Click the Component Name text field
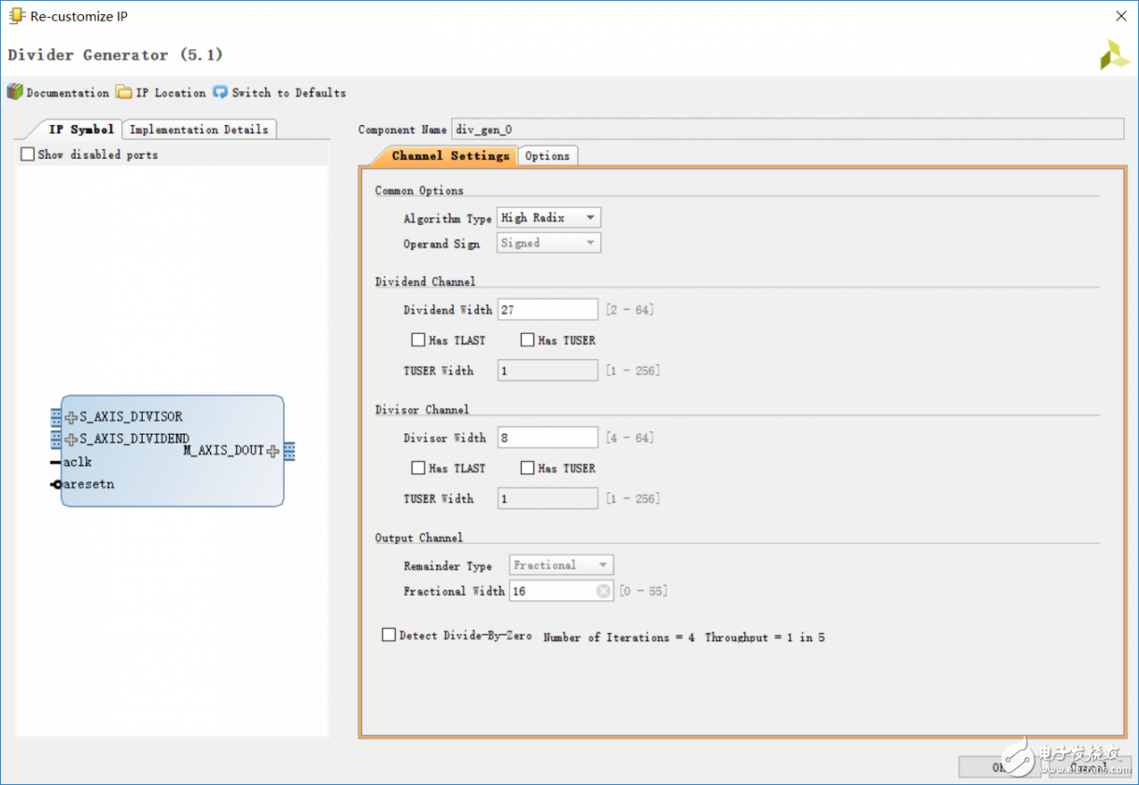The height and width of the screenshot is (785, 1139). coord(787,130)
